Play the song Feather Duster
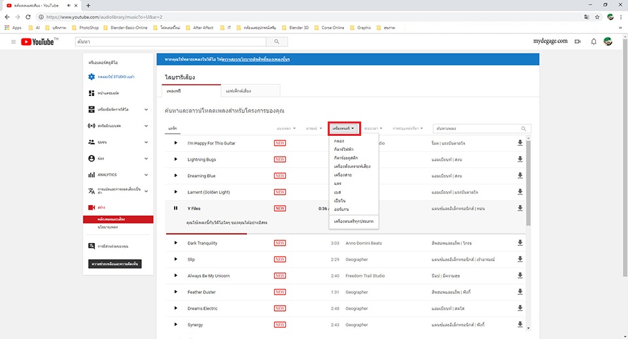Image resolution: width=628 pixels, height=339 pixels. (175, 291)
